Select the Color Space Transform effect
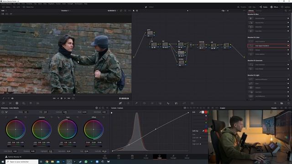This screenshot has height=164, width=292. tap(268, 46)
